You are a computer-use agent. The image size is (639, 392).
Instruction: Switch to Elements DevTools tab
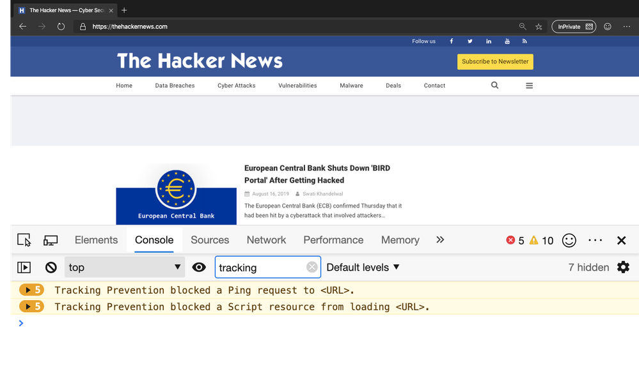tap(96, 240)
